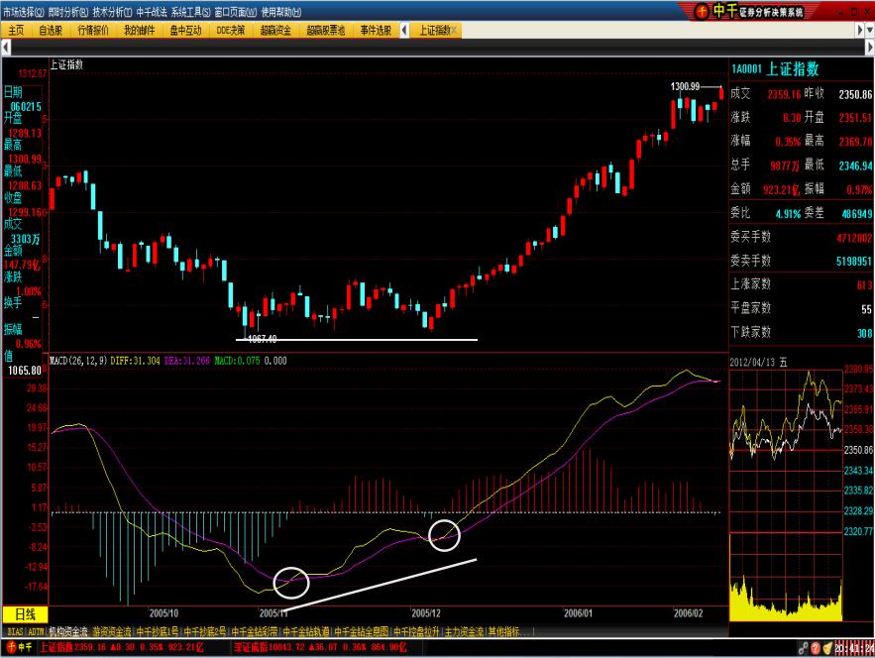Click the first circled MACD golden cross
875x658 pixels.
click(291, 583)
